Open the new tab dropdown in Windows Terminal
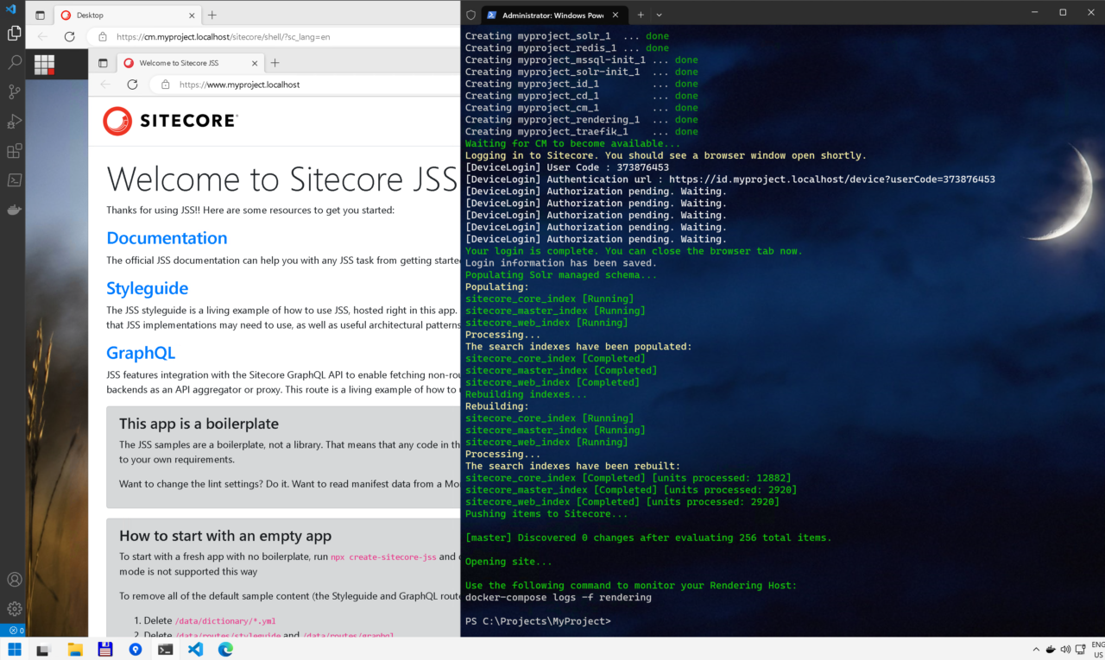The image size is (1105, 660). [659, 15]
